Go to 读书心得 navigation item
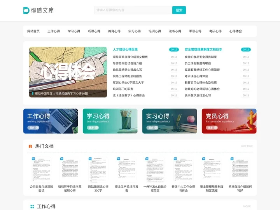Screen dimensions: 280x210 point(175,31)
